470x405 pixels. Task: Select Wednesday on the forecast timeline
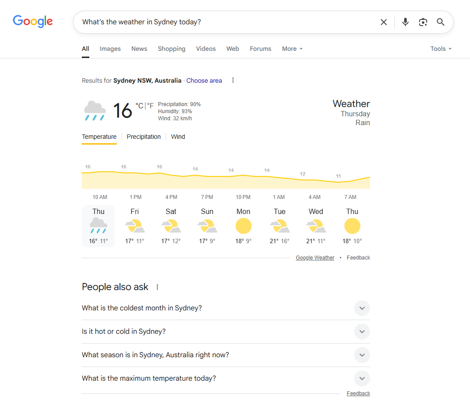[316, 226]
